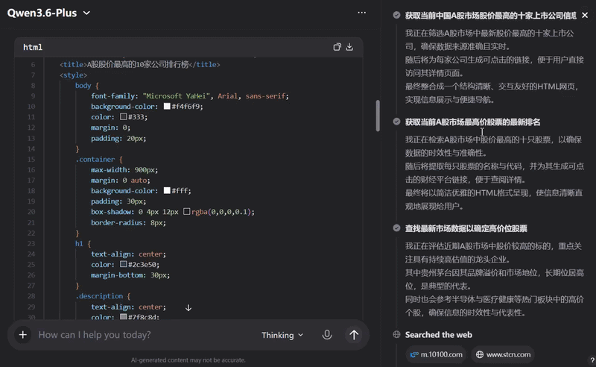Image resolution: width=596 pixels, height=367 pixels.
Task: Click the microphone voice input icon
Action: click(327, 335)
